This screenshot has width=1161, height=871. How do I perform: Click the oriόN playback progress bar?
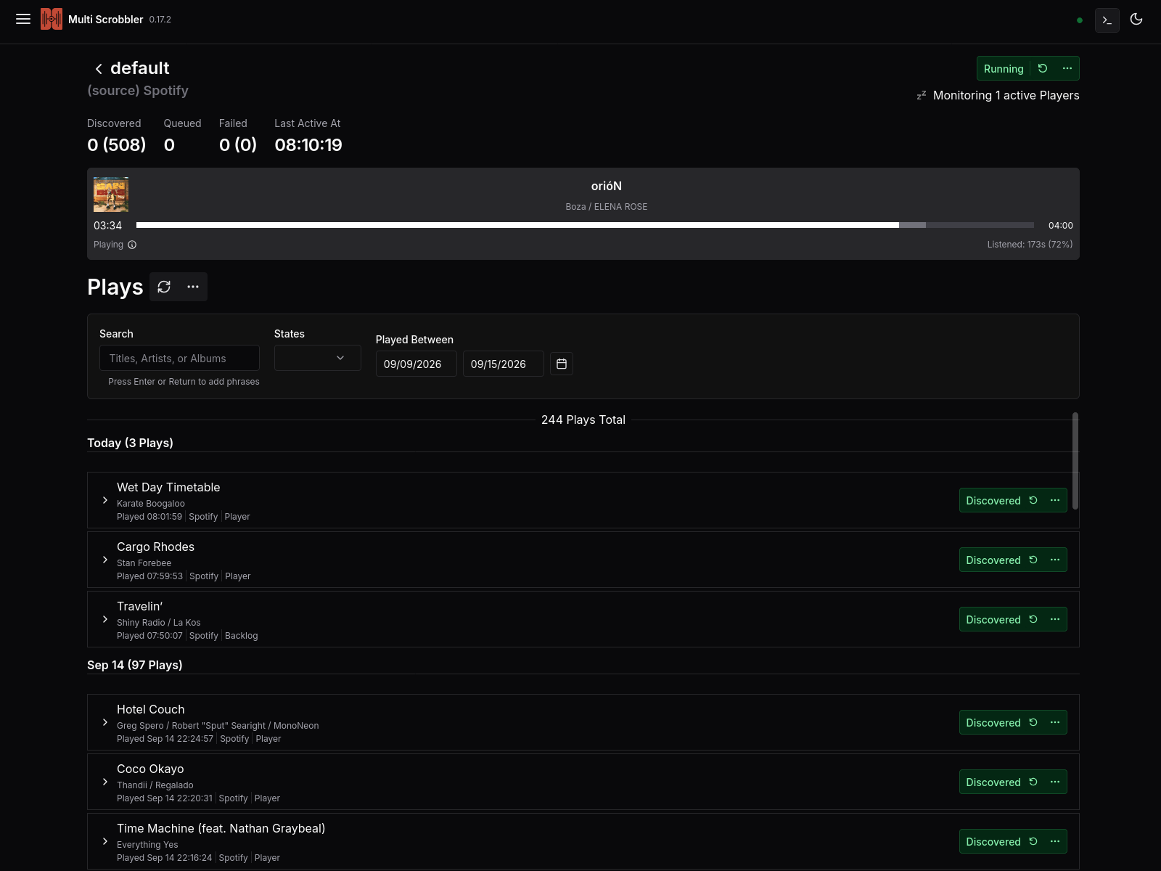coord(585,225)
